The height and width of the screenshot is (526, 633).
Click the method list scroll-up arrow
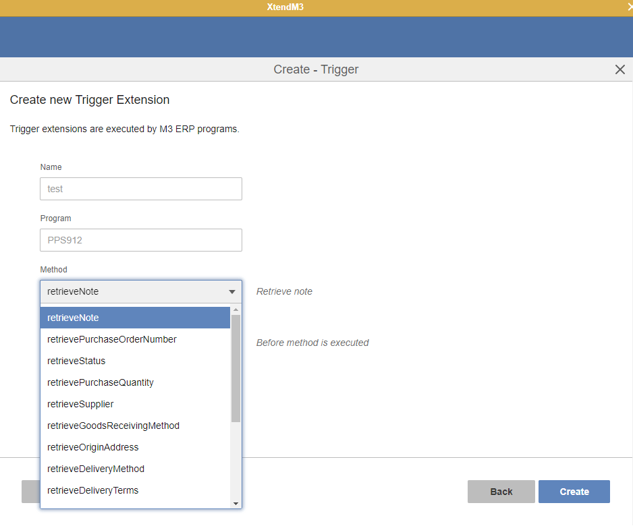236,310
